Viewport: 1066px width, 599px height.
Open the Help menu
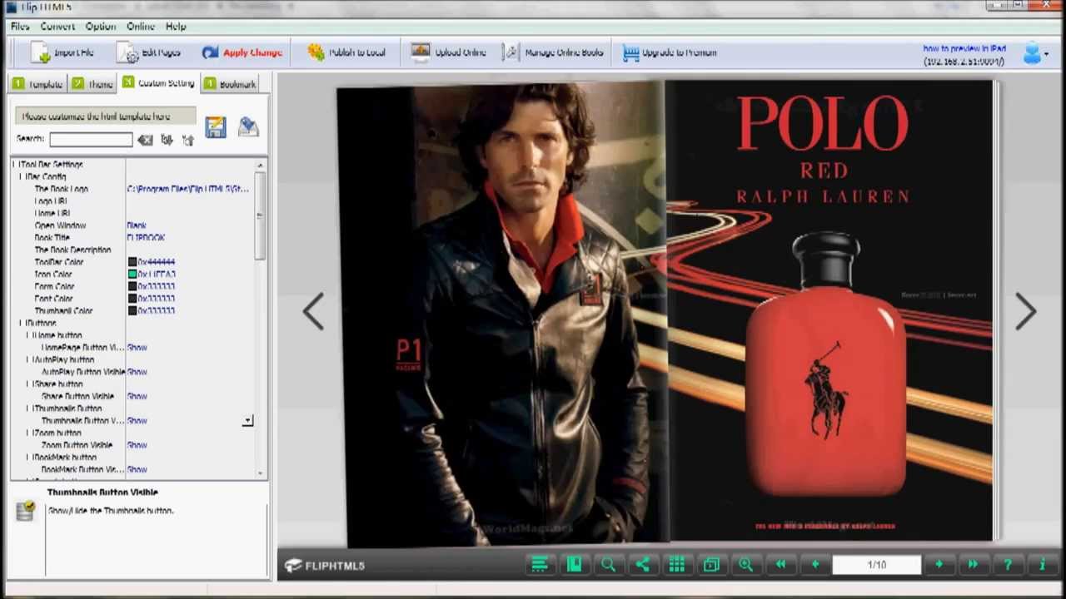[176, 27]
